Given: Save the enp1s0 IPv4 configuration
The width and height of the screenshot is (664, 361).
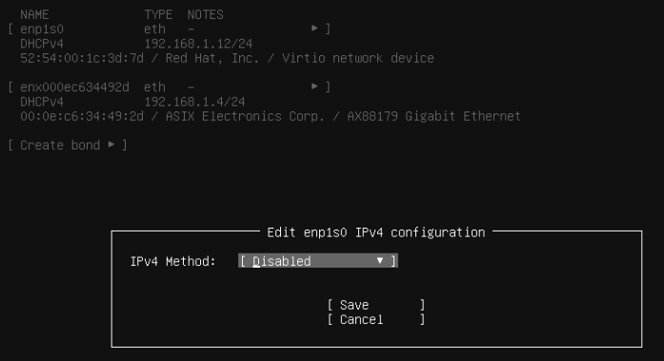Looking at the screenshot, I should pos(375,305).
